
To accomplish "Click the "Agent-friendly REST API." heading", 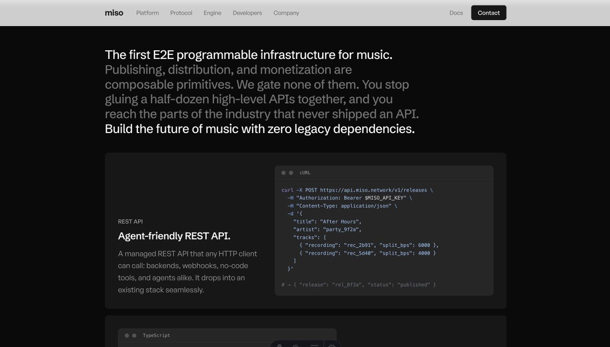I will click(174, 236).
